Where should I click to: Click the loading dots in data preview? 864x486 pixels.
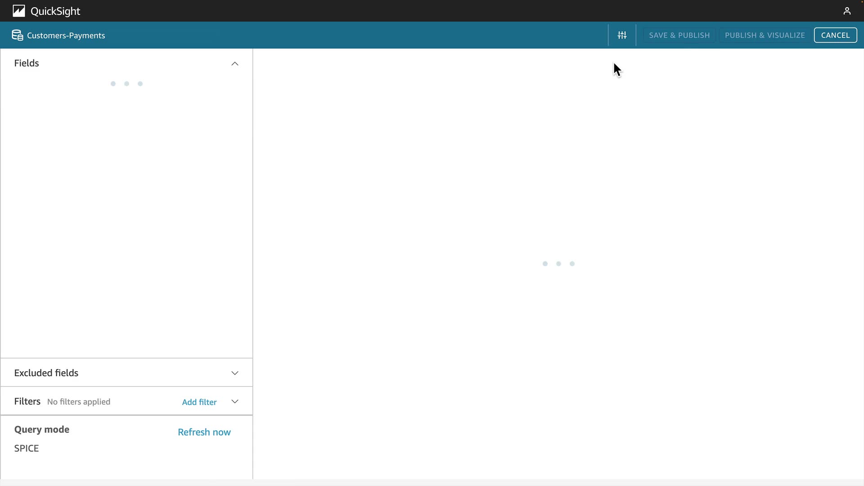click(x=558, y=264)
